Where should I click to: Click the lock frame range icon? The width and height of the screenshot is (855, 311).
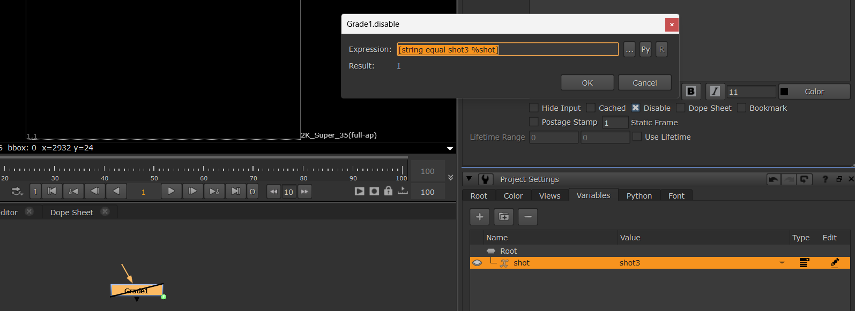(388, 191)
